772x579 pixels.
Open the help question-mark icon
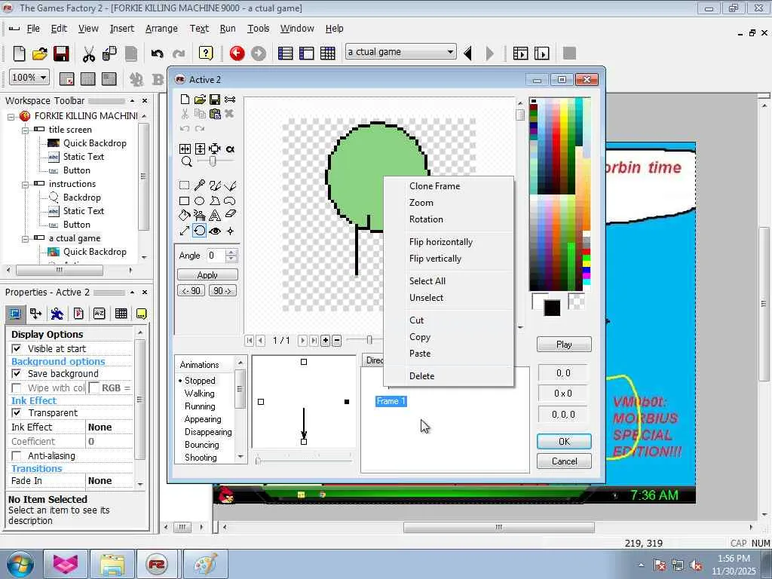coord(206,54)
